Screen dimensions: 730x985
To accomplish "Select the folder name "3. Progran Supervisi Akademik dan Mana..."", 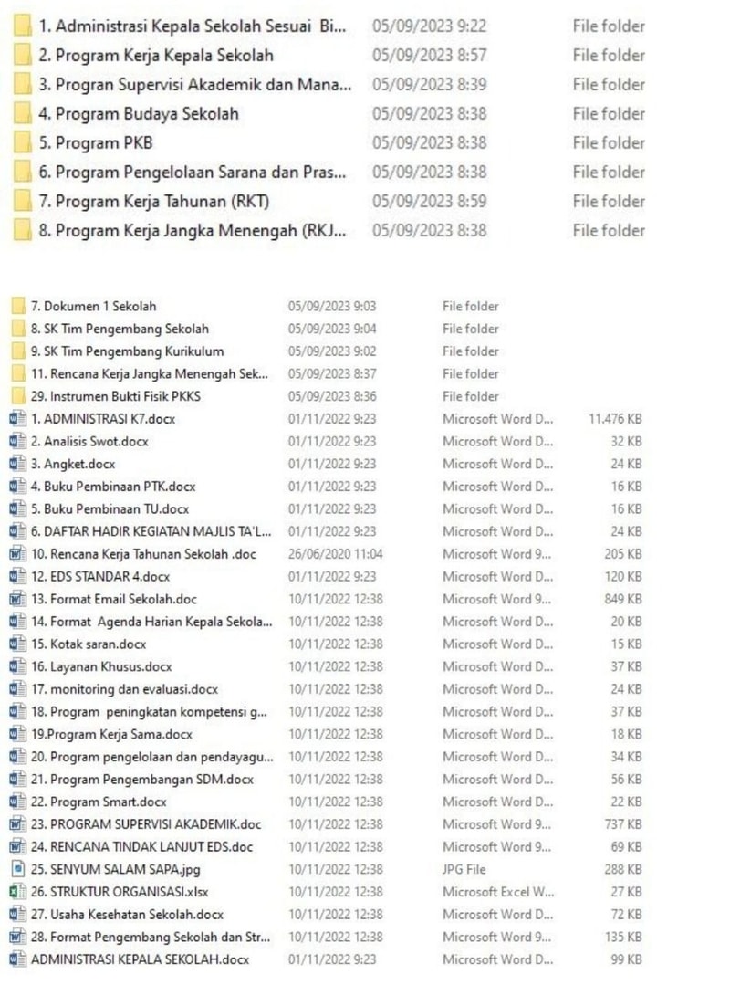I will coord(194,85).
